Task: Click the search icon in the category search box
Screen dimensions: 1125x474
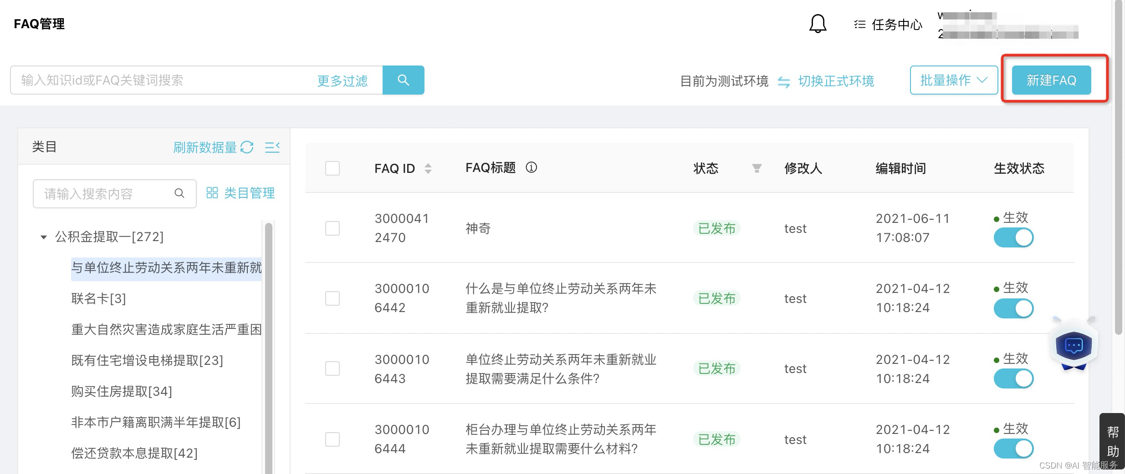Action: point(179,193)
